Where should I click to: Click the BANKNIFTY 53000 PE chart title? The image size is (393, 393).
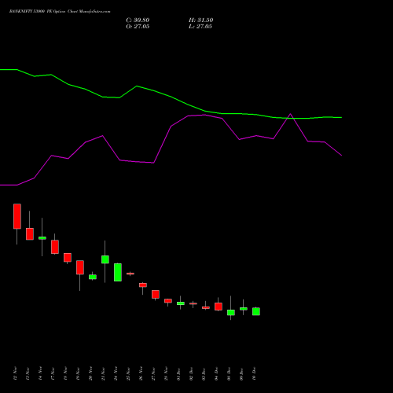point(60,12)
